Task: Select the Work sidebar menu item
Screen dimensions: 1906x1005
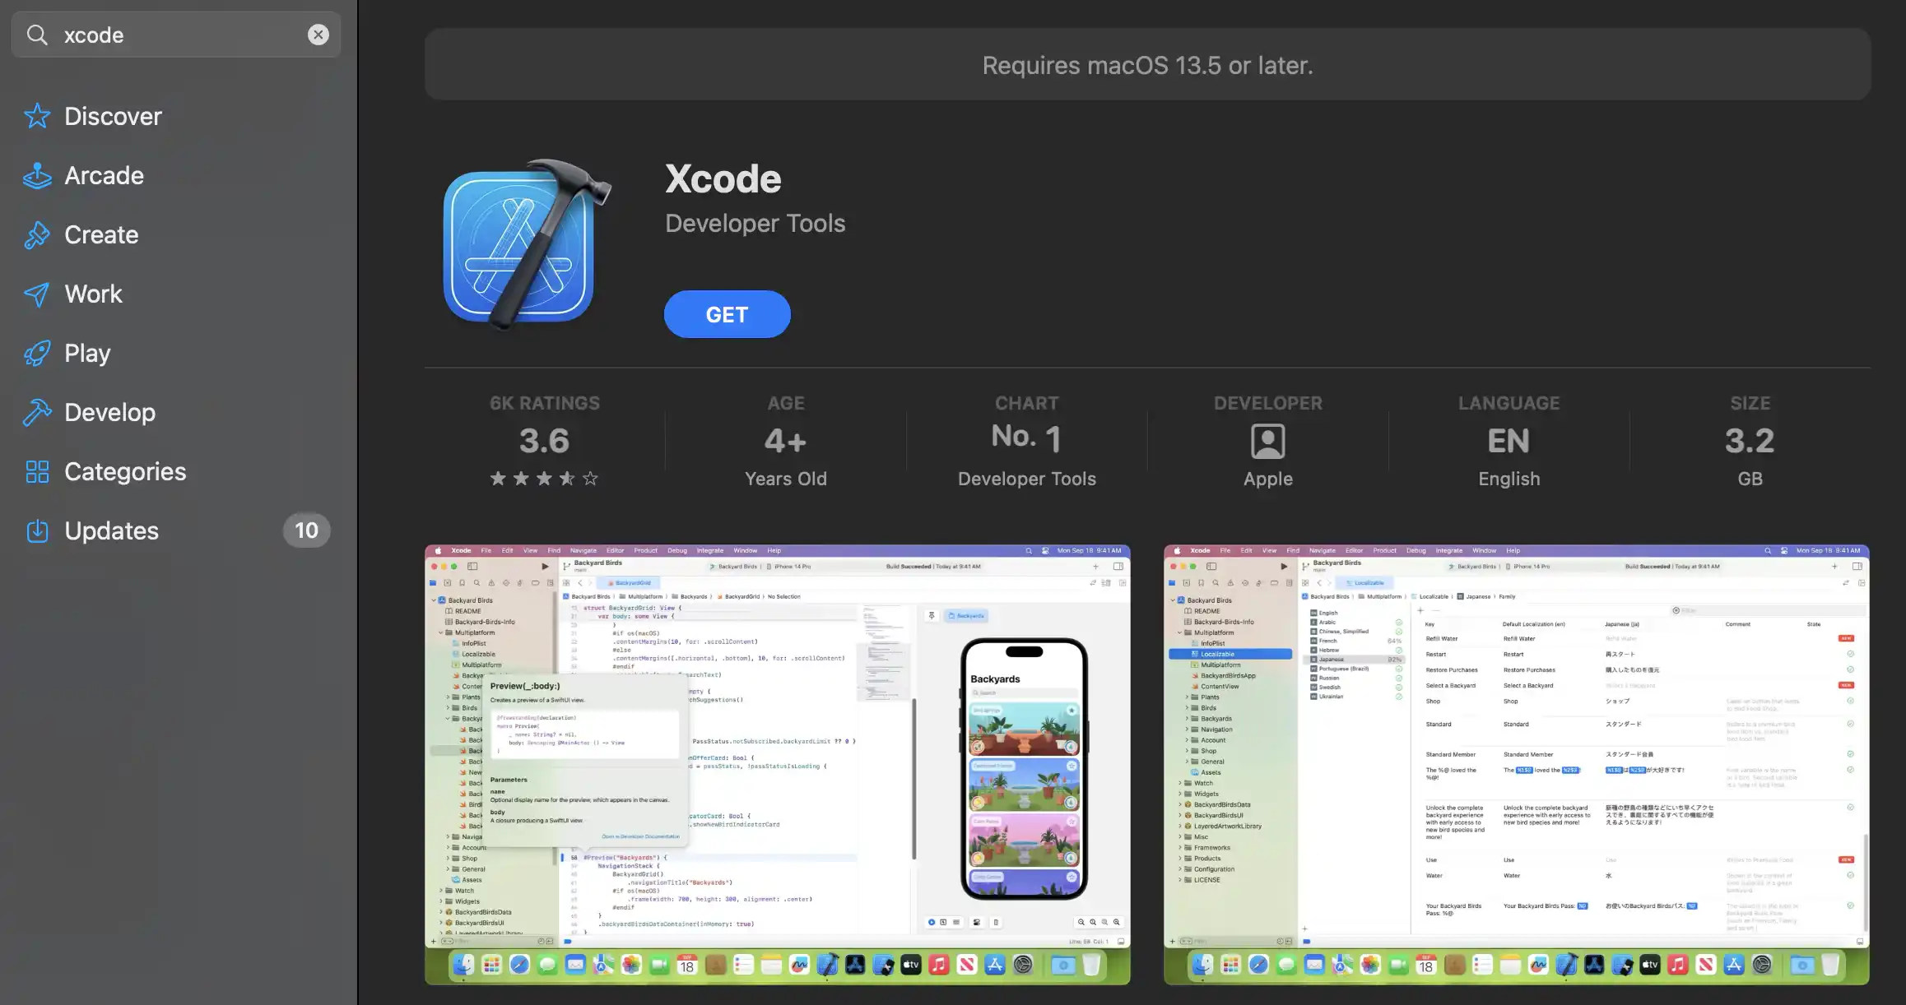Action: [x=93, y=294]
